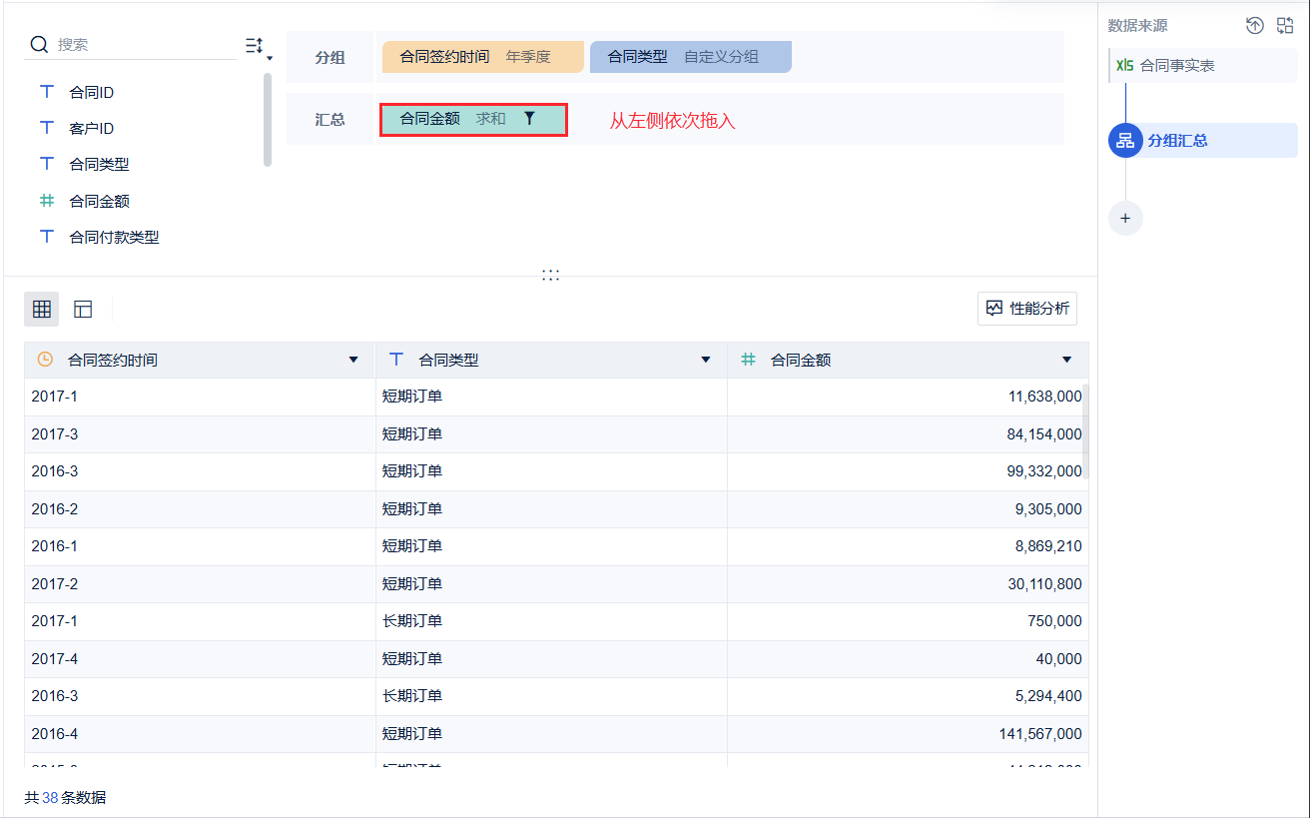Screen dimensions: 1310x818
Task: Click the data table vertical scrollbar
Action: [x=1085, y=431]
